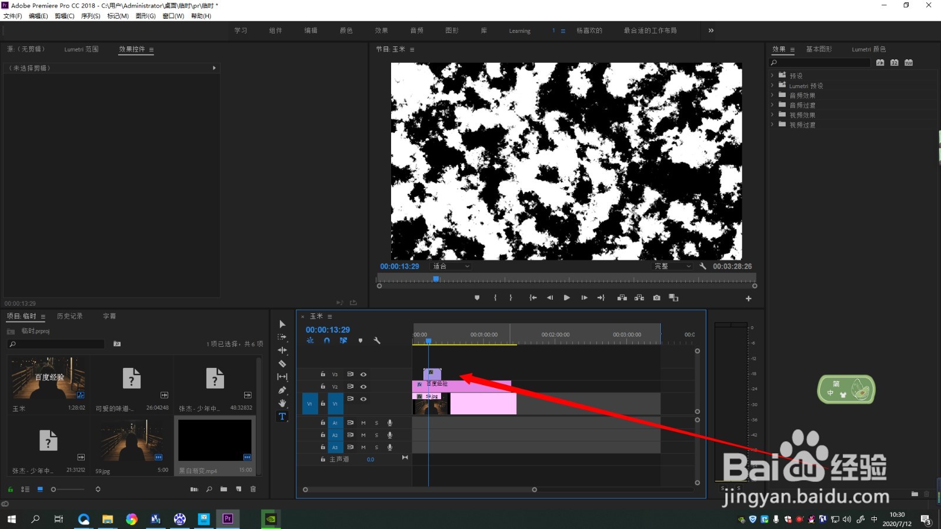Screen dimensions: 941x529
Task: Toggle visibility eye of track V3
Action: 363,374
